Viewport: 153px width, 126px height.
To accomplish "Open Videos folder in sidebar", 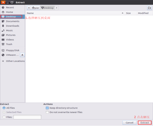I will [12, 40].
